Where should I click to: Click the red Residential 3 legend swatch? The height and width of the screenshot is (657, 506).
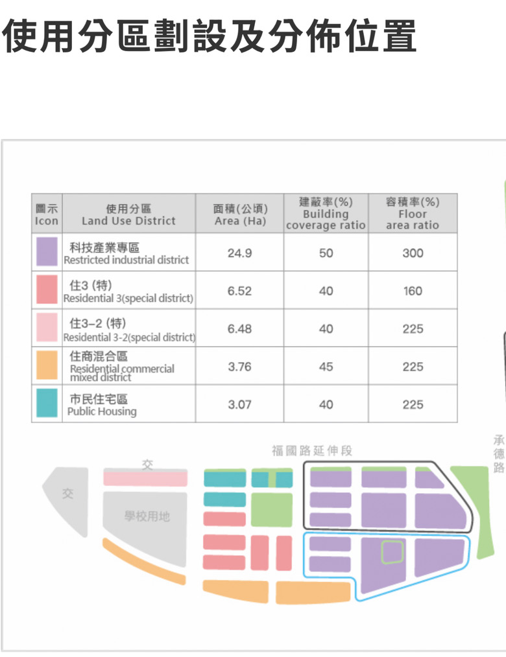click(47, 290)
